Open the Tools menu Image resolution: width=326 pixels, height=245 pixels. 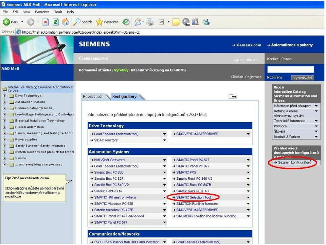click(x=58, y=12)
